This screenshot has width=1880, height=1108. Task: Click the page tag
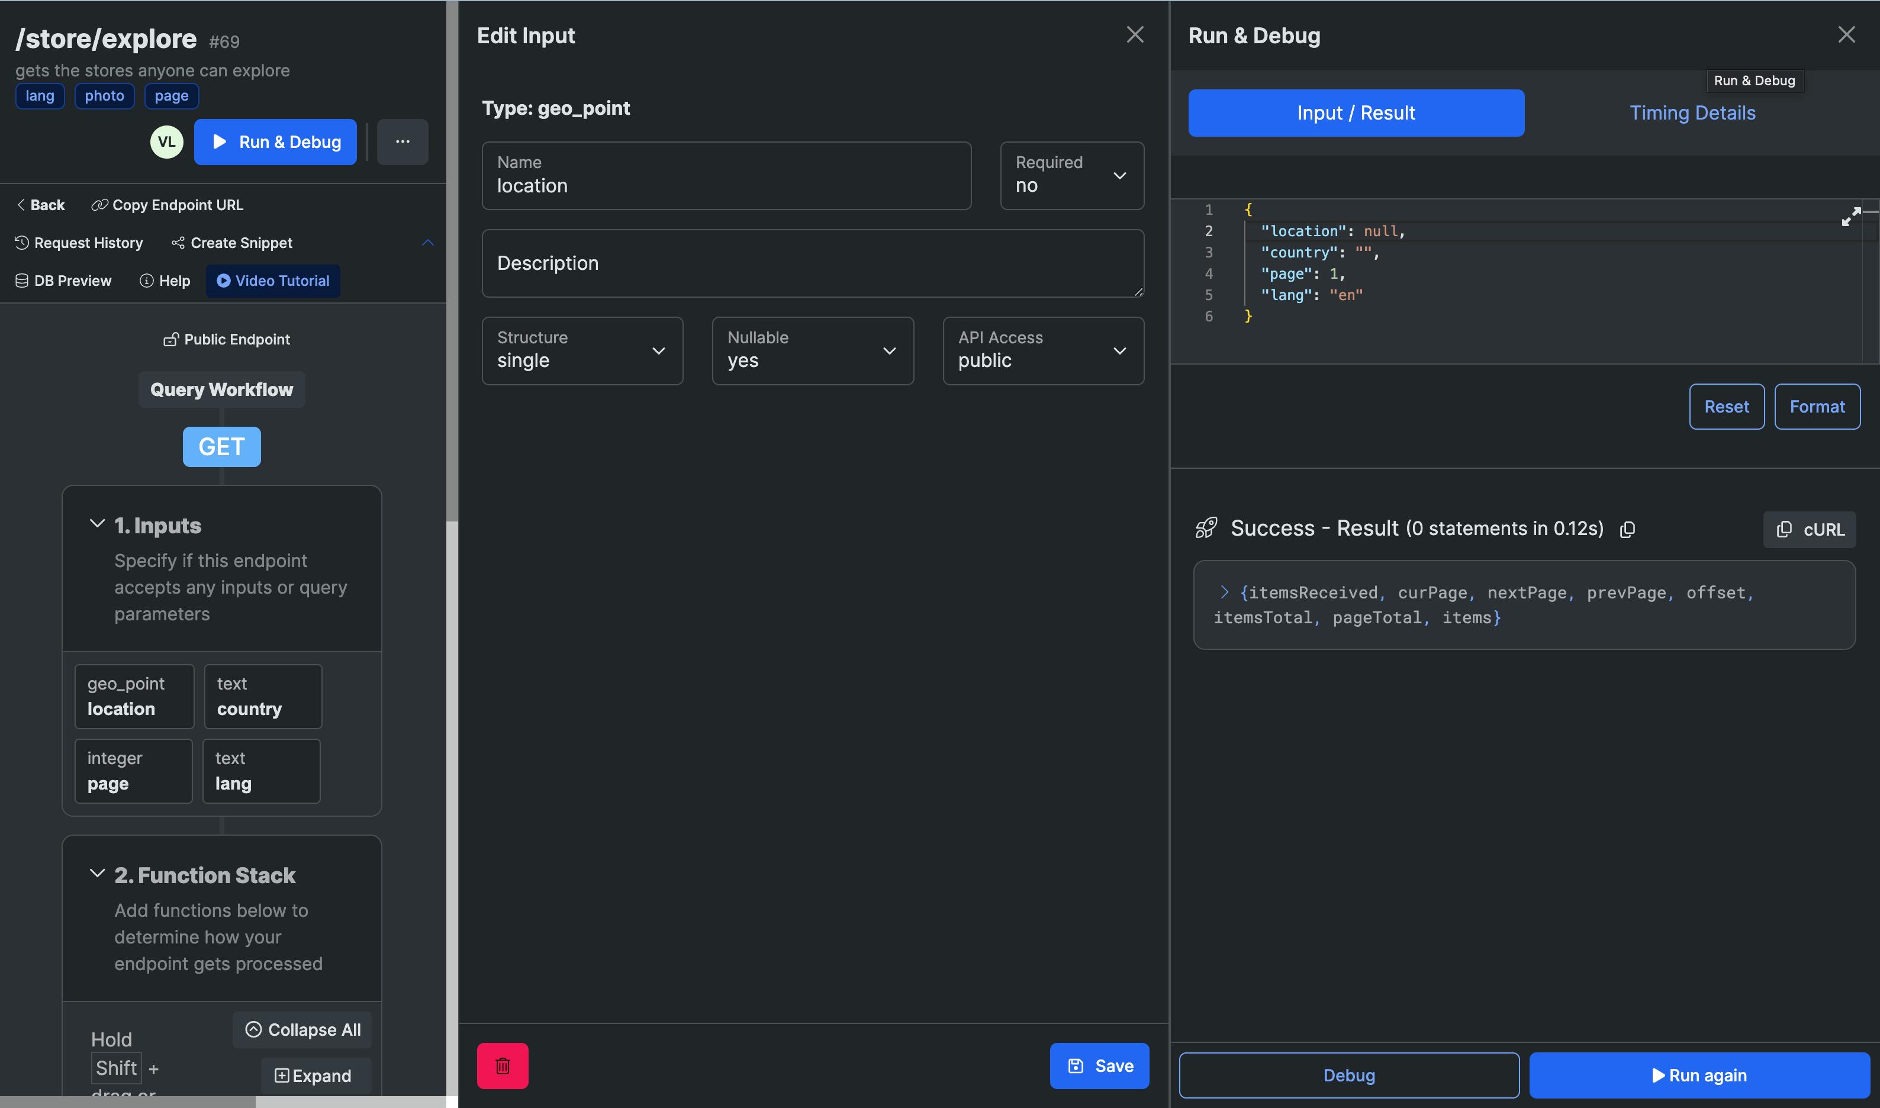pyautogui.click(x=172, y=95)
